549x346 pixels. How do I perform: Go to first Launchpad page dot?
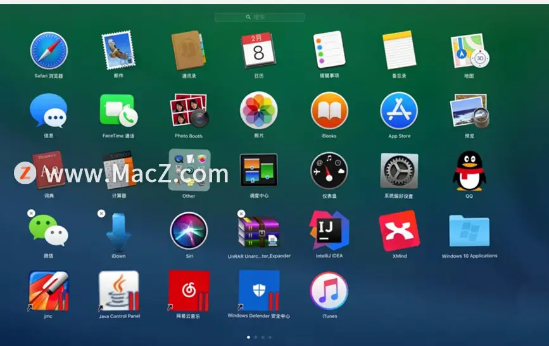coord(249,337)
